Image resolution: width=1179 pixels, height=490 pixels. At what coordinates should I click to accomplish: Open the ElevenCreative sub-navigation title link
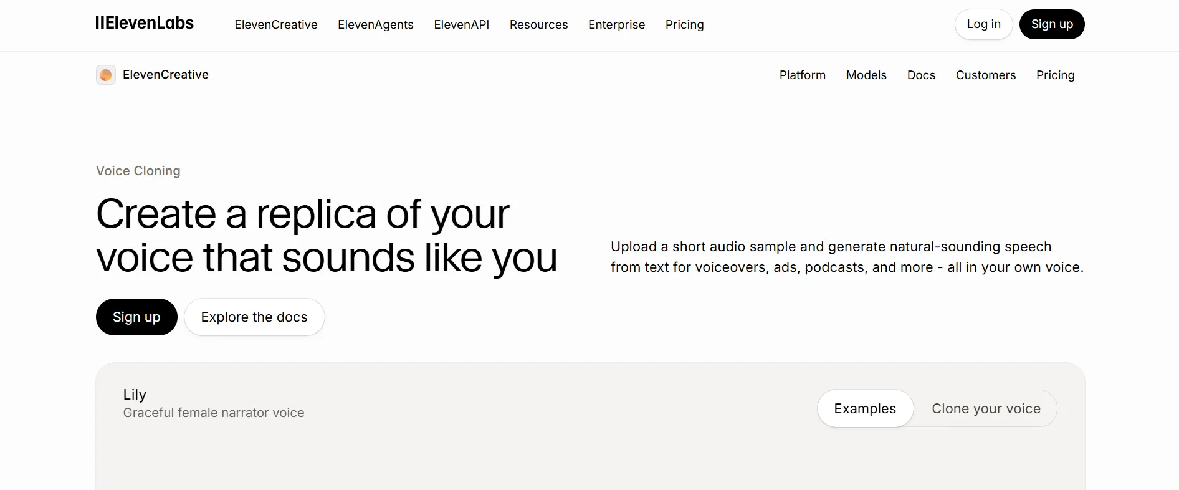coord(166,75)
